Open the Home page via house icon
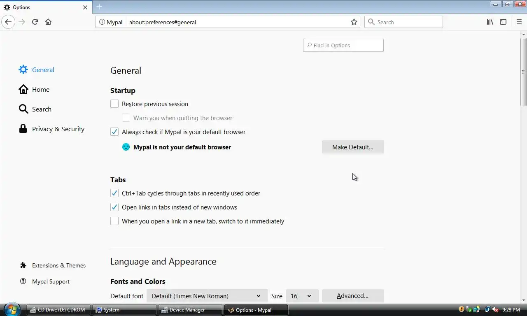 (48, 22)
